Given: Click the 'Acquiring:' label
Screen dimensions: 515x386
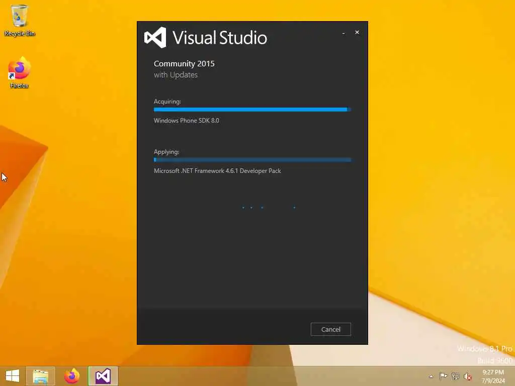Looking at the screenshot, I should [x=167, y=102].
